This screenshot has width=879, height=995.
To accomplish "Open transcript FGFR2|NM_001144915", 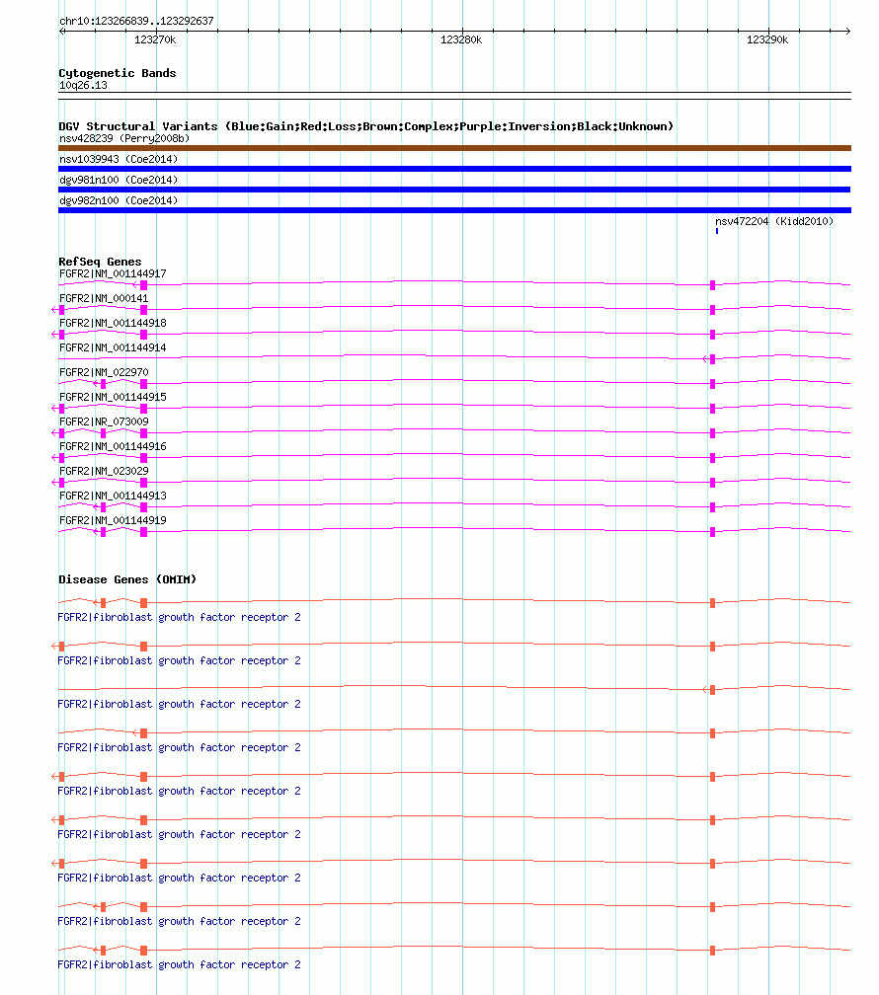I will [x=113, y=397].
